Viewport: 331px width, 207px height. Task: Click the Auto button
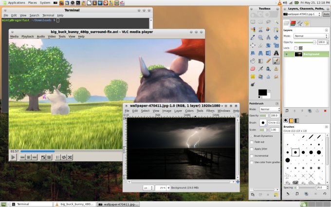coord(326,14)
